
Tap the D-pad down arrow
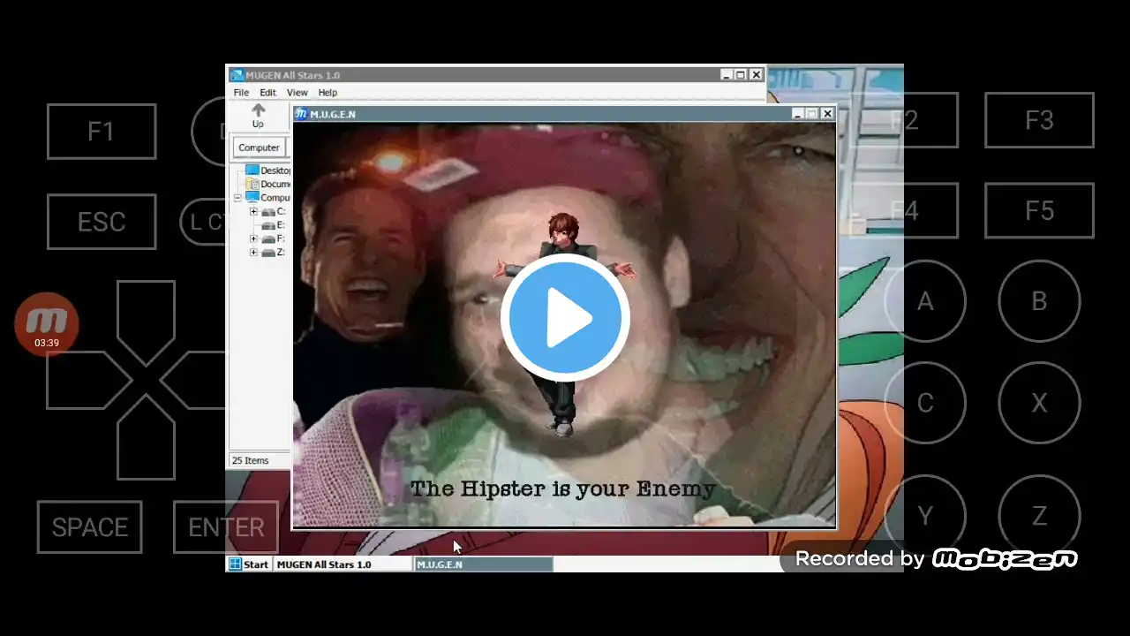[x=146, y=439]
